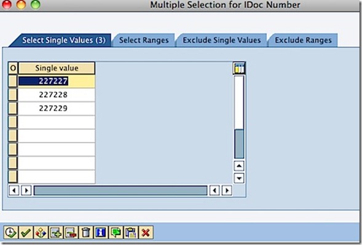362x245 pixels.
Task: Open the table settings icon above scrollbar
Action: [239, 68]
